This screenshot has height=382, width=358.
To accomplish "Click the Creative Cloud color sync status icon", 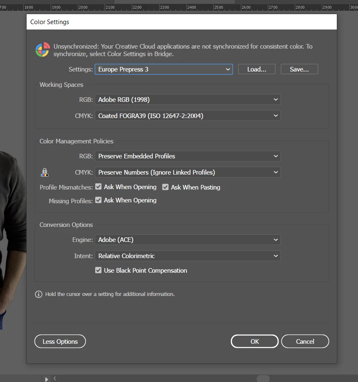I will pos(43,50).
